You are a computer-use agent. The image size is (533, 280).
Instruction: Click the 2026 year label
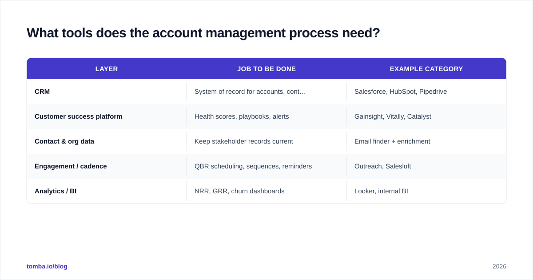pos(499,266)
